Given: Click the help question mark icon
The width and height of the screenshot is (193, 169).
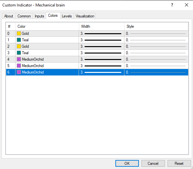Looking at the screenshot, I should [x=172, y=5].
